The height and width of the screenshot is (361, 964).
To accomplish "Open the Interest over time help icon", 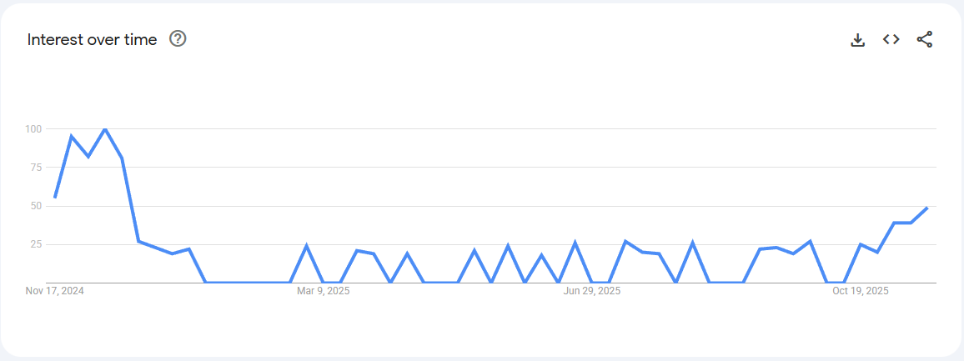I will click(178, 38).
